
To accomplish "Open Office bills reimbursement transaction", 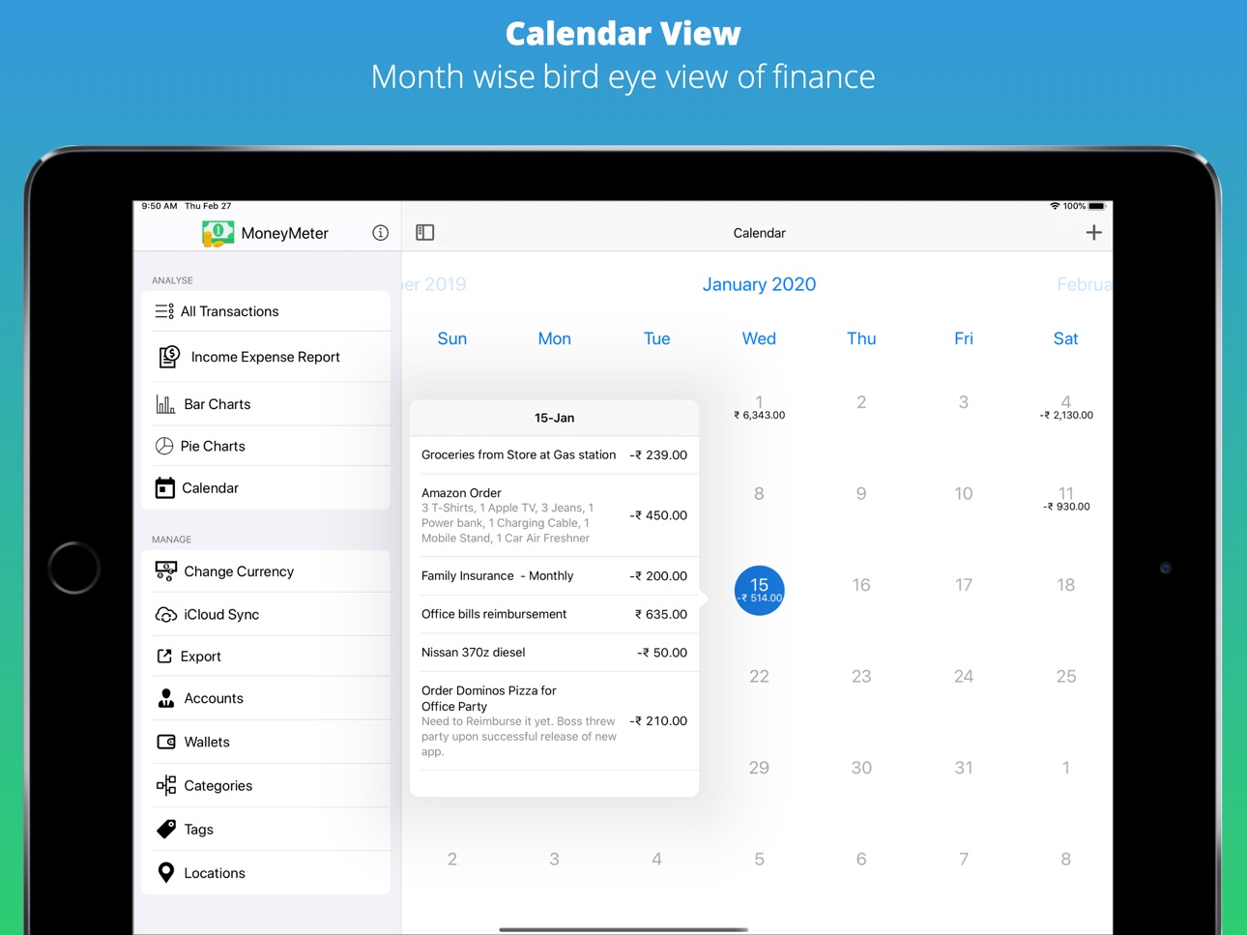I will 554,614.
